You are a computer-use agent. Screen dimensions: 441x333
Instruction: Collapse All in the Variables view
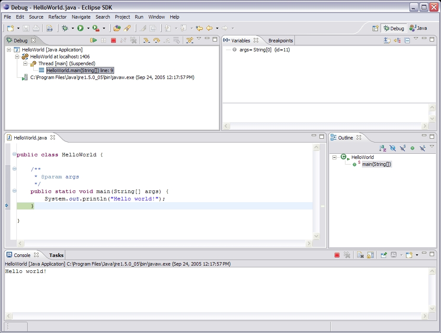(x=407, y=41)
